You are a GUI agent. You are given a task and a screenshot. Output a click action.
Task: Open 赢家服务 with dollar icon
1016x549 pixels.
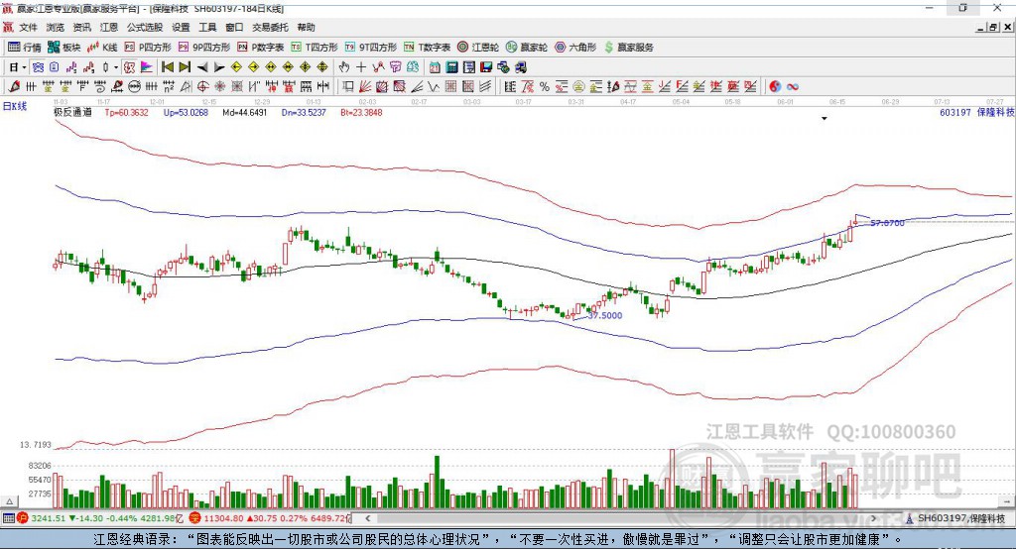coord(628,48)
